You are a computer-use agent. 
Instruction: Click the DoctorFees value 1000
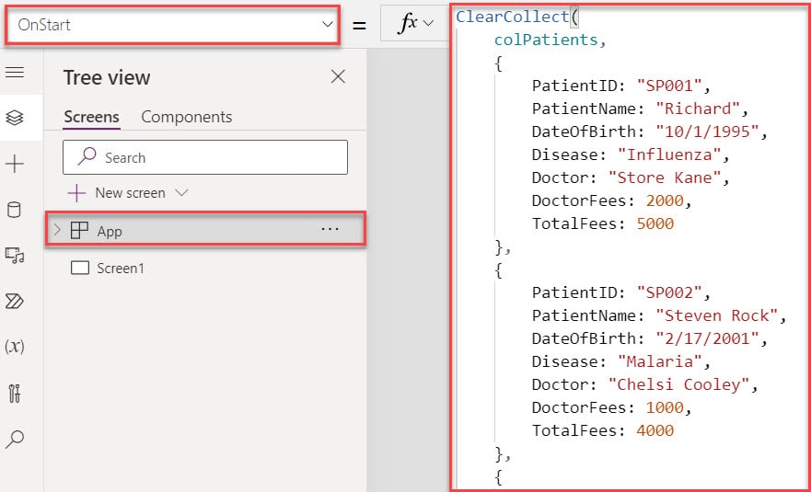click(664, 407)
